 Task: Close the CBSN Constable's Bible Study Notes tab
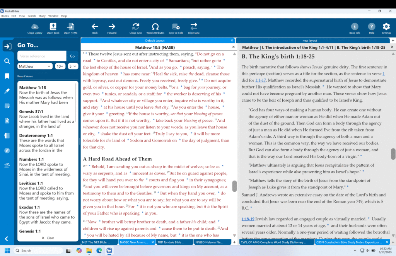pyautogui.click(x=387, y=242)
